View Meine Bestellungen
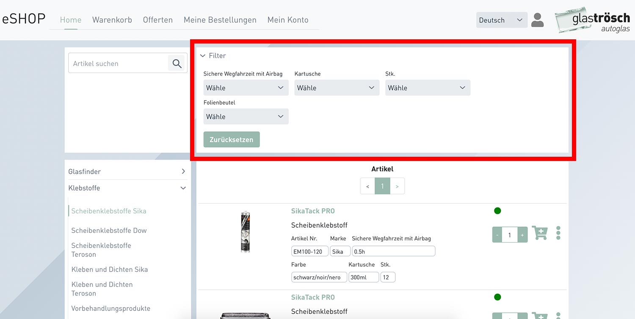The height and width of the screenshot is (319, 635). click(220, 20)
